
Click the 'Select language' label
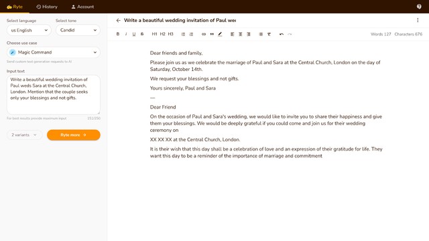[21, 21]
